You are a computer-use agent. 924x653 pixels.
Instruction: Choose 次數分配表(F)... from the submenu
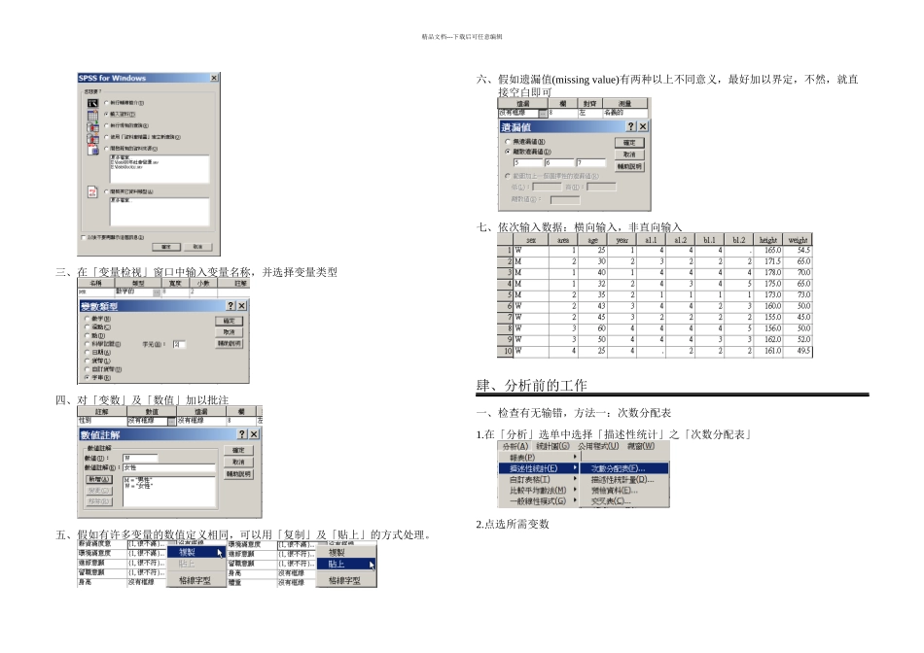click(624, 468)
